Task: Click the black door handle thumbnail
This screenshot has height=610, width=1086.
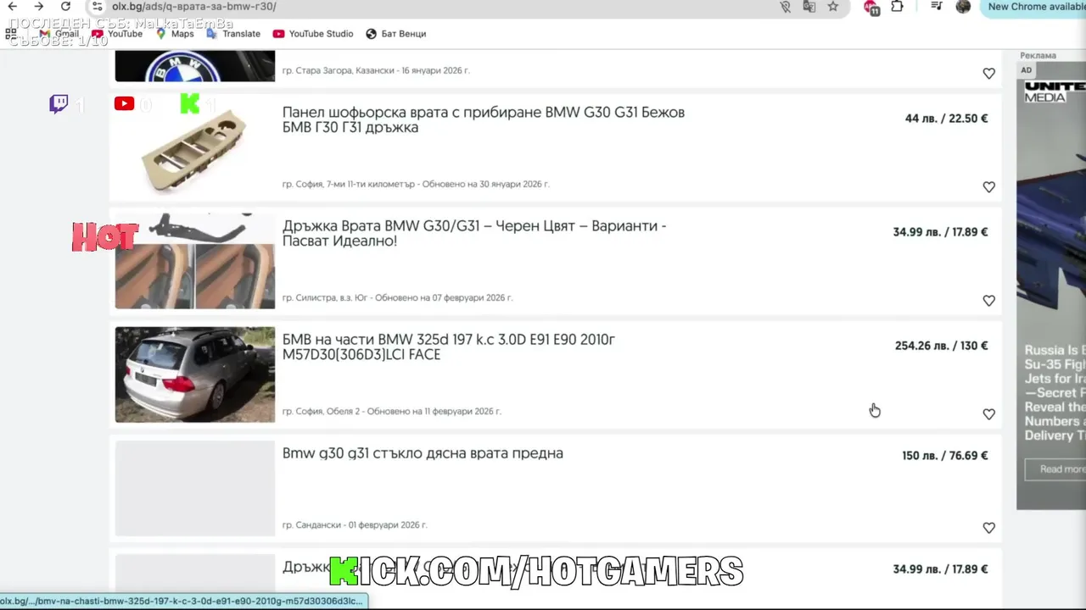Action: tap(195, 261)
